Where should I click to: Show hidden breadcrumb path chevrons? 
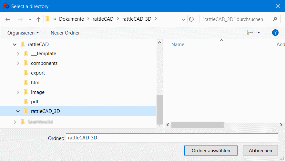[54, 19]
